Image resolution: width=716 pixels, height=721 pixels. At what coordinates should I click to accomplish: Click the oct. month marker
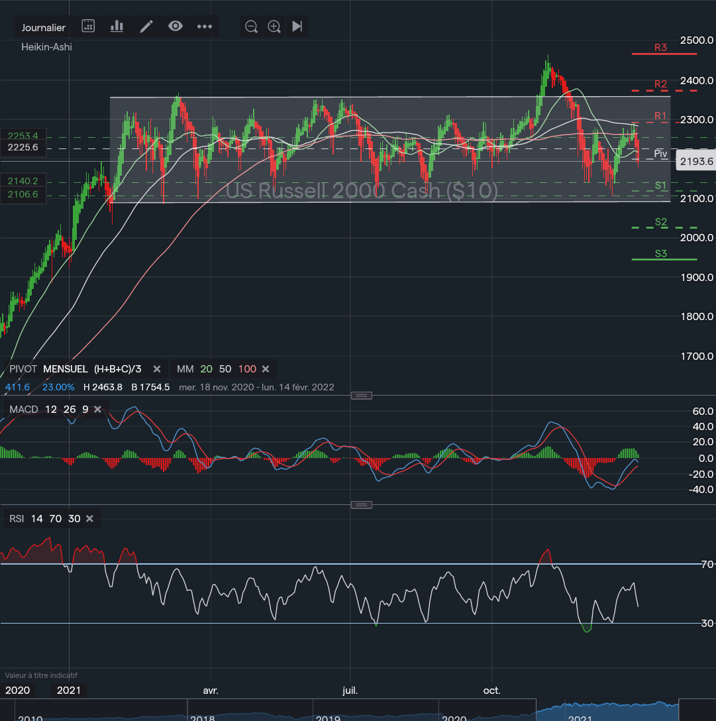click(x=491, y=691)
